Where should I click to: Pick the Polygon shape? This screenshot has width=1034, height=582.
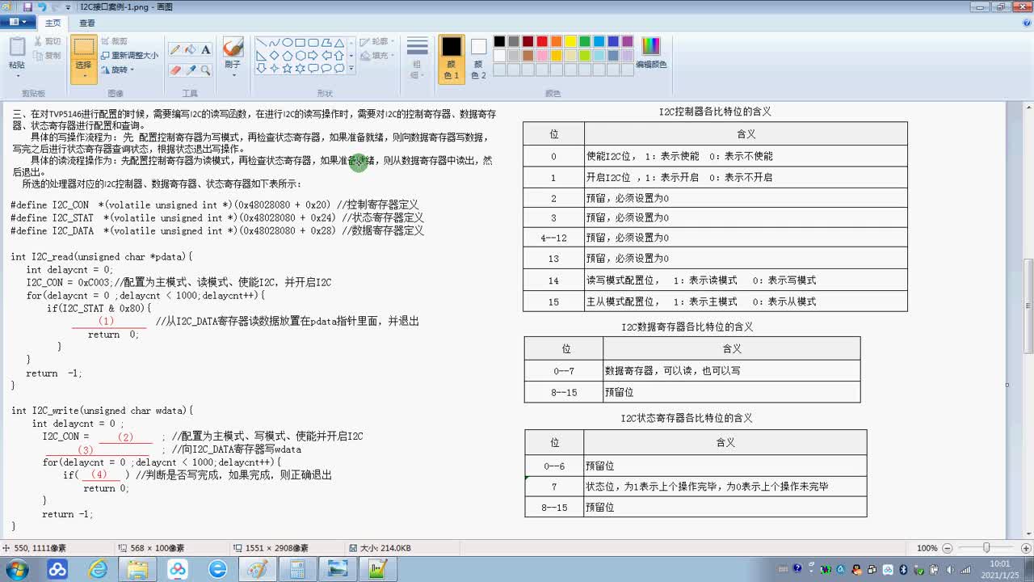click(326, 43)
